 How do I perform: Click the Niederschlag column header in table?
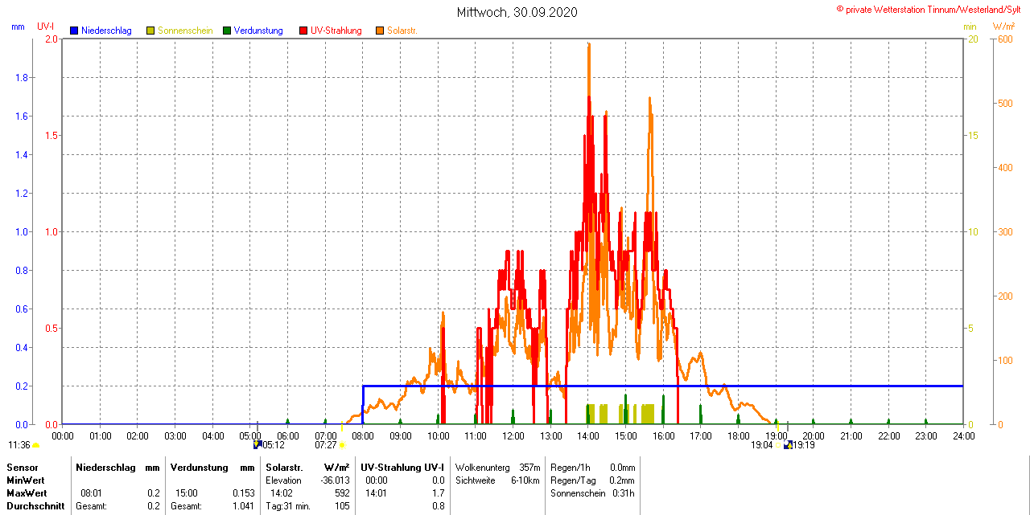[105, 467]
